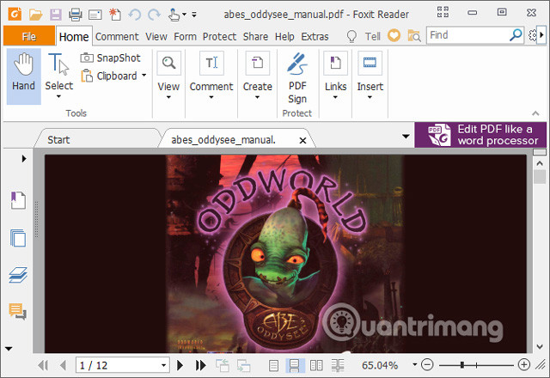The width and height of the screenshot is (550, 378).
Task: Open Customize Quick Access toolbar arrow
Action: (x=194, y=15)
